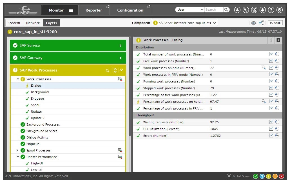Open the Configuration module
Screen dimensions: 290x183
[x=130, y=10]
